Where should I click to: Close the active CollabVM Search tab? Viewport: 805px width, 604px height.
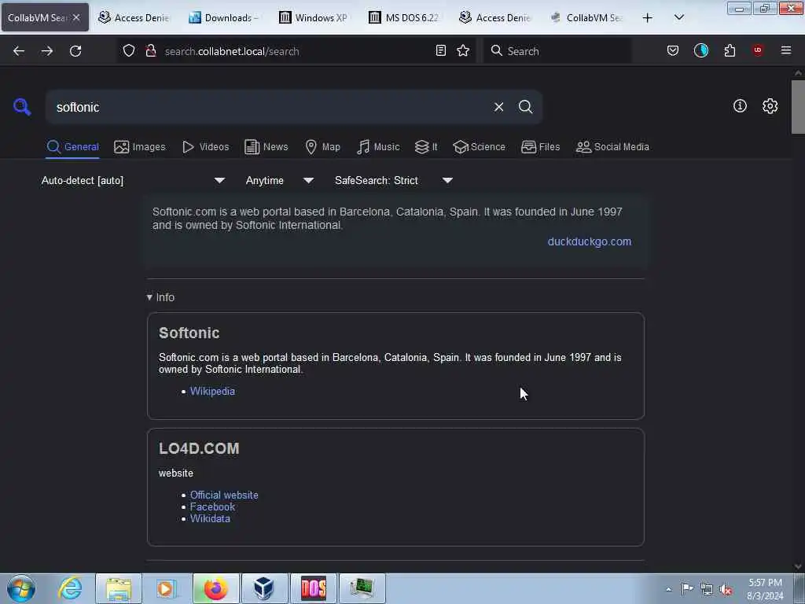(x=76, y=17)
